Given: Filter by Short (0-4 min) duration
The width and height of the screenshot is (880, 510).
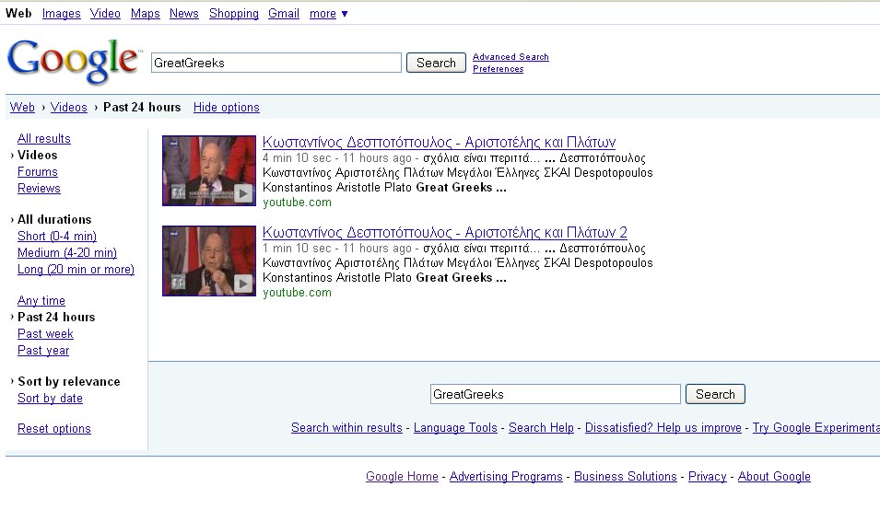Looking at the screenshot, I should click(x=57, y=237).
